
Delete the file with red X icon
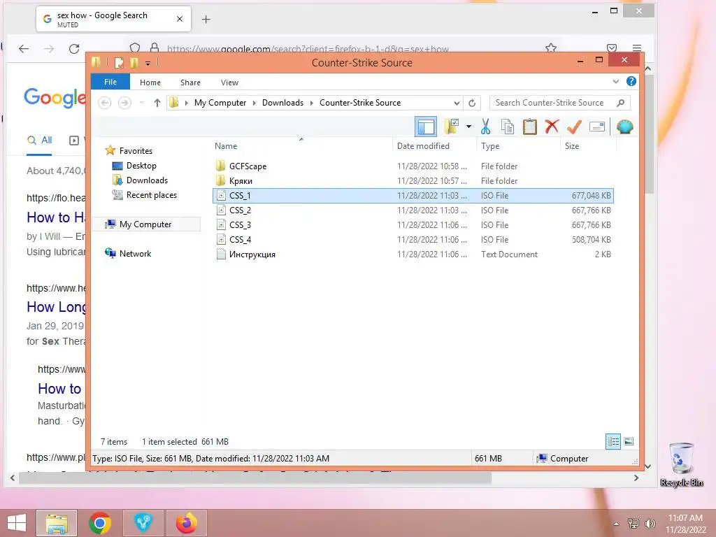point(552,127)
